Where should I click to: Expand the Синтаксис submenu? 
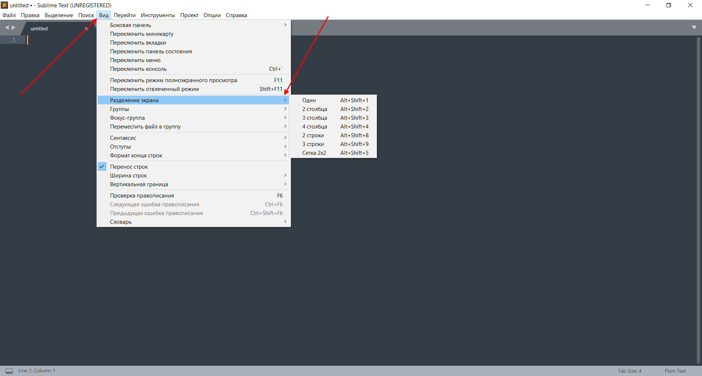click(123, 138)
